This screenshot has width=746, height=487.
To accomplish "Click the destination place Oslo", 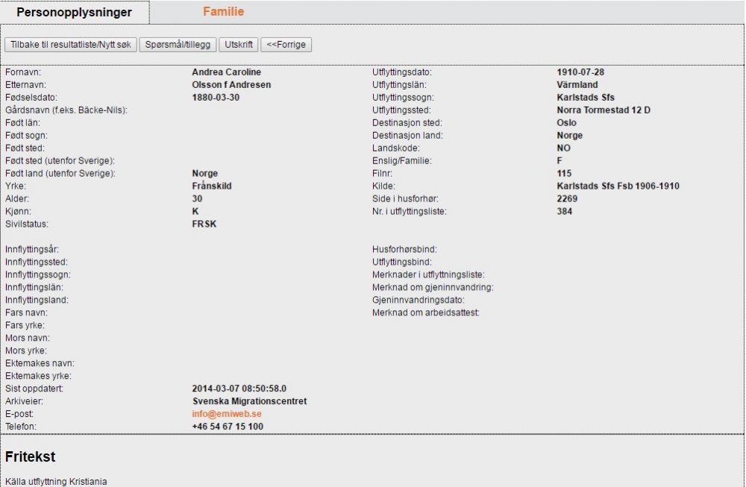I will tap(566, 124).
